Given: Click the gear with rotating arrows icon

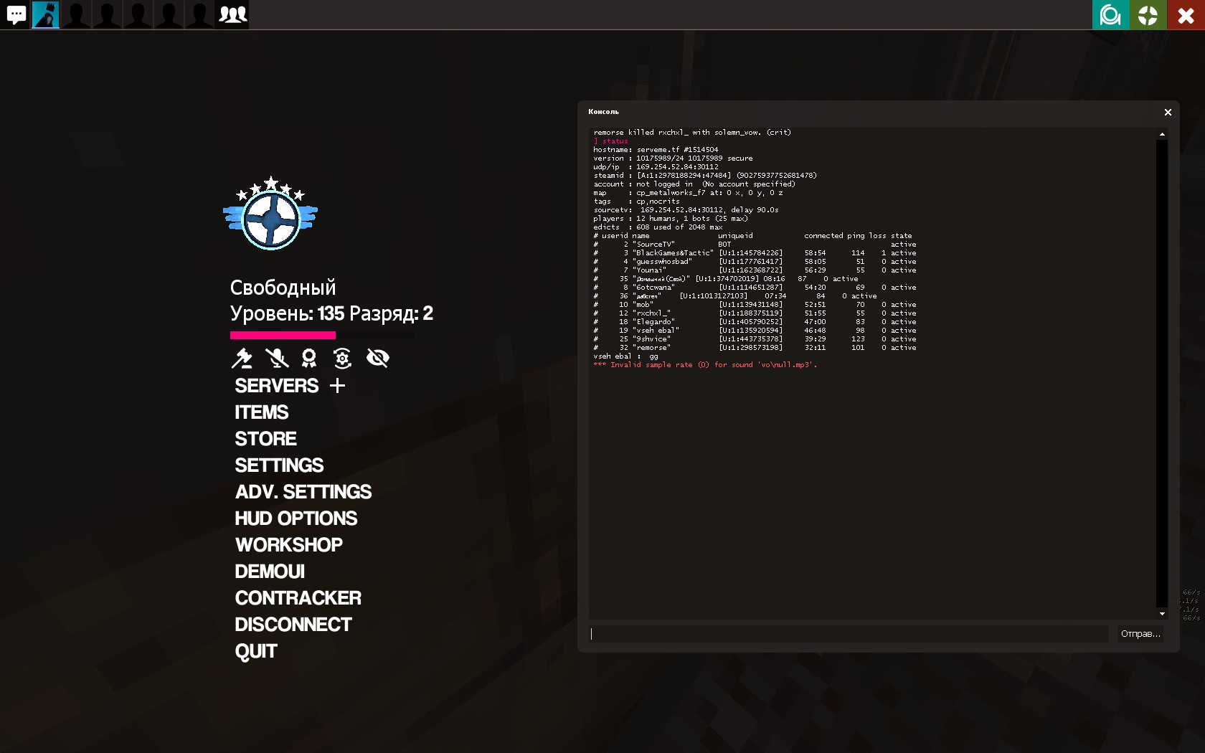Looking at the screenshot, I should click(342, 357).
